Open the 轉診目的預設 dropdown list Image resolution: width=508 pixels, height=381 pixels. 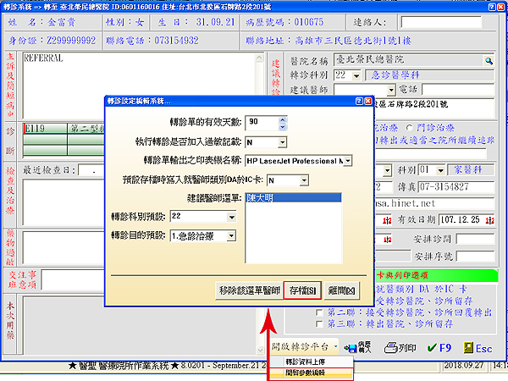(x=233, y=235)
